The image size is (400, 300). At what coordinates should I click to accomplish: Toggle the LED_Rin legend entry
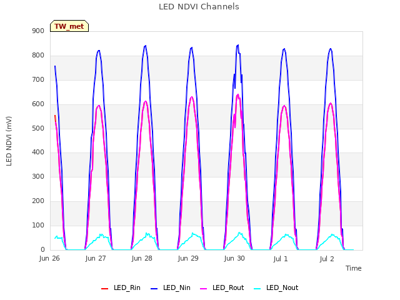[121, 287]
